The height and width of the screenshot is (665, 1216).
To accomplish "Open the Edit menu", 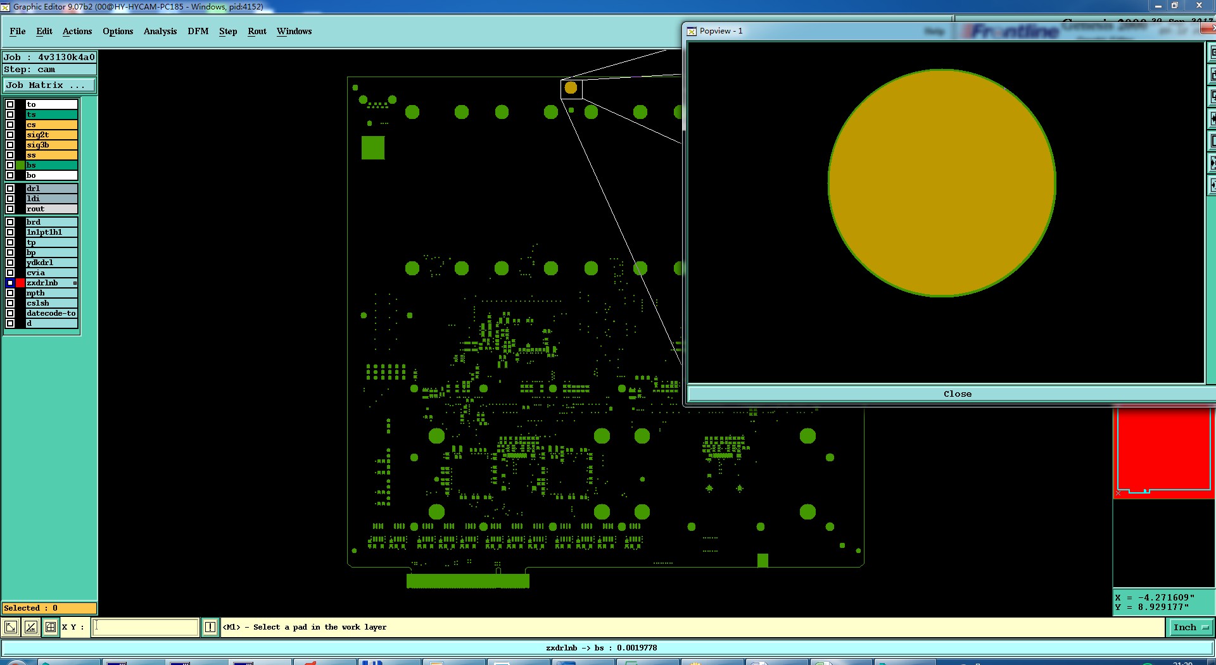I will pos(44,31).
